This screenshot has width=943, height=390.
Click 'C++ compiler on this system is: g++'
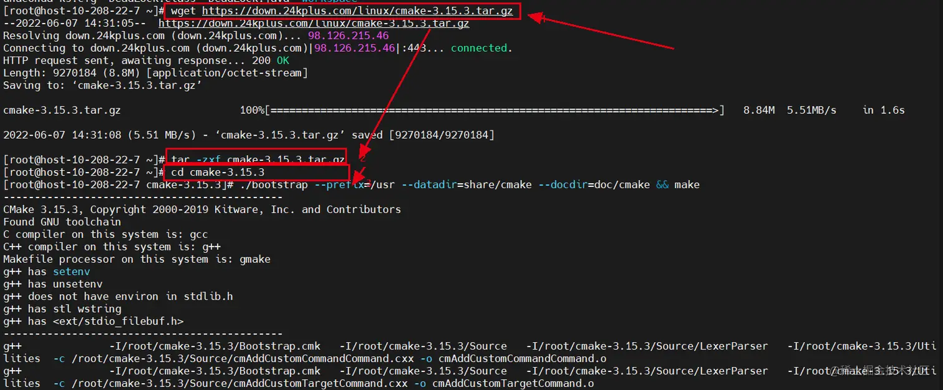(112, 247)
